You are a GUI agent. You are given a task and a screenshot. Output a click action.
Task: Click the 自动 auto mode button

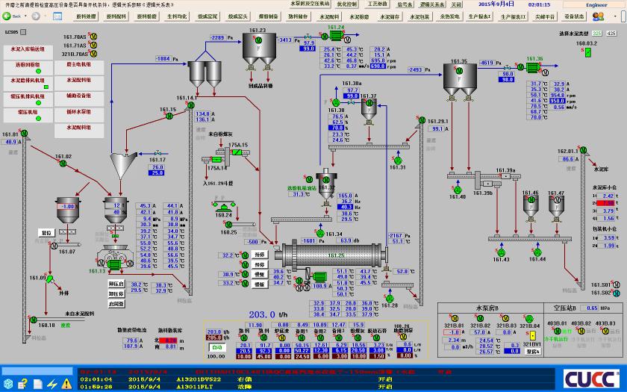coord(218,346)
